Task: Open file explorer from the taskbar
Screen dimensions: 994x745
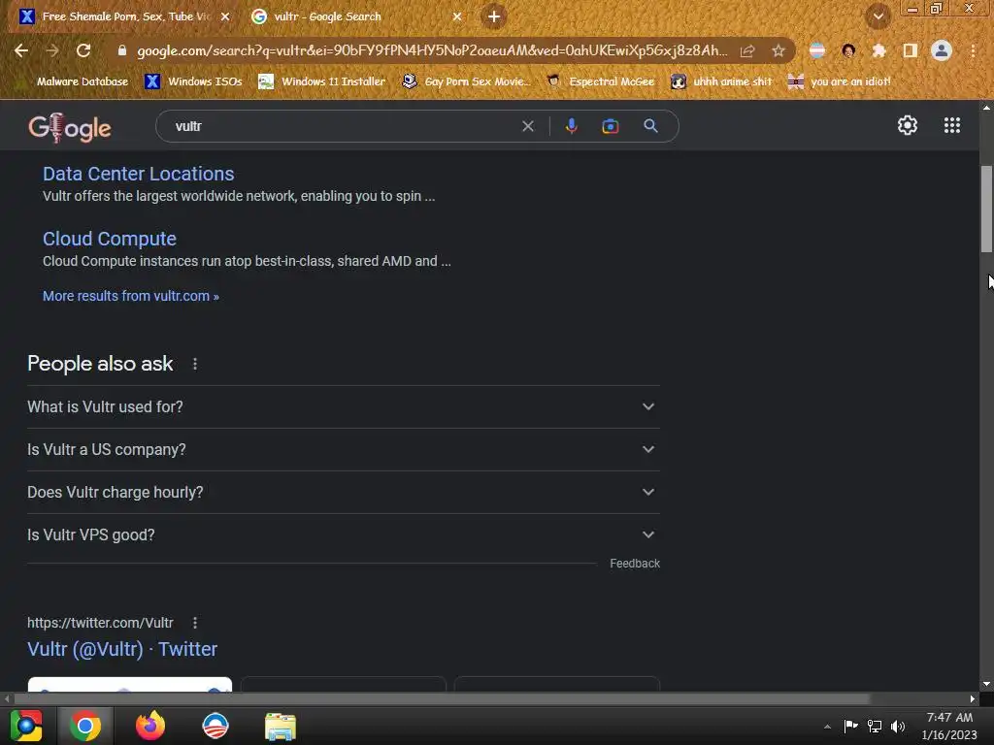Action: [281, 727]
